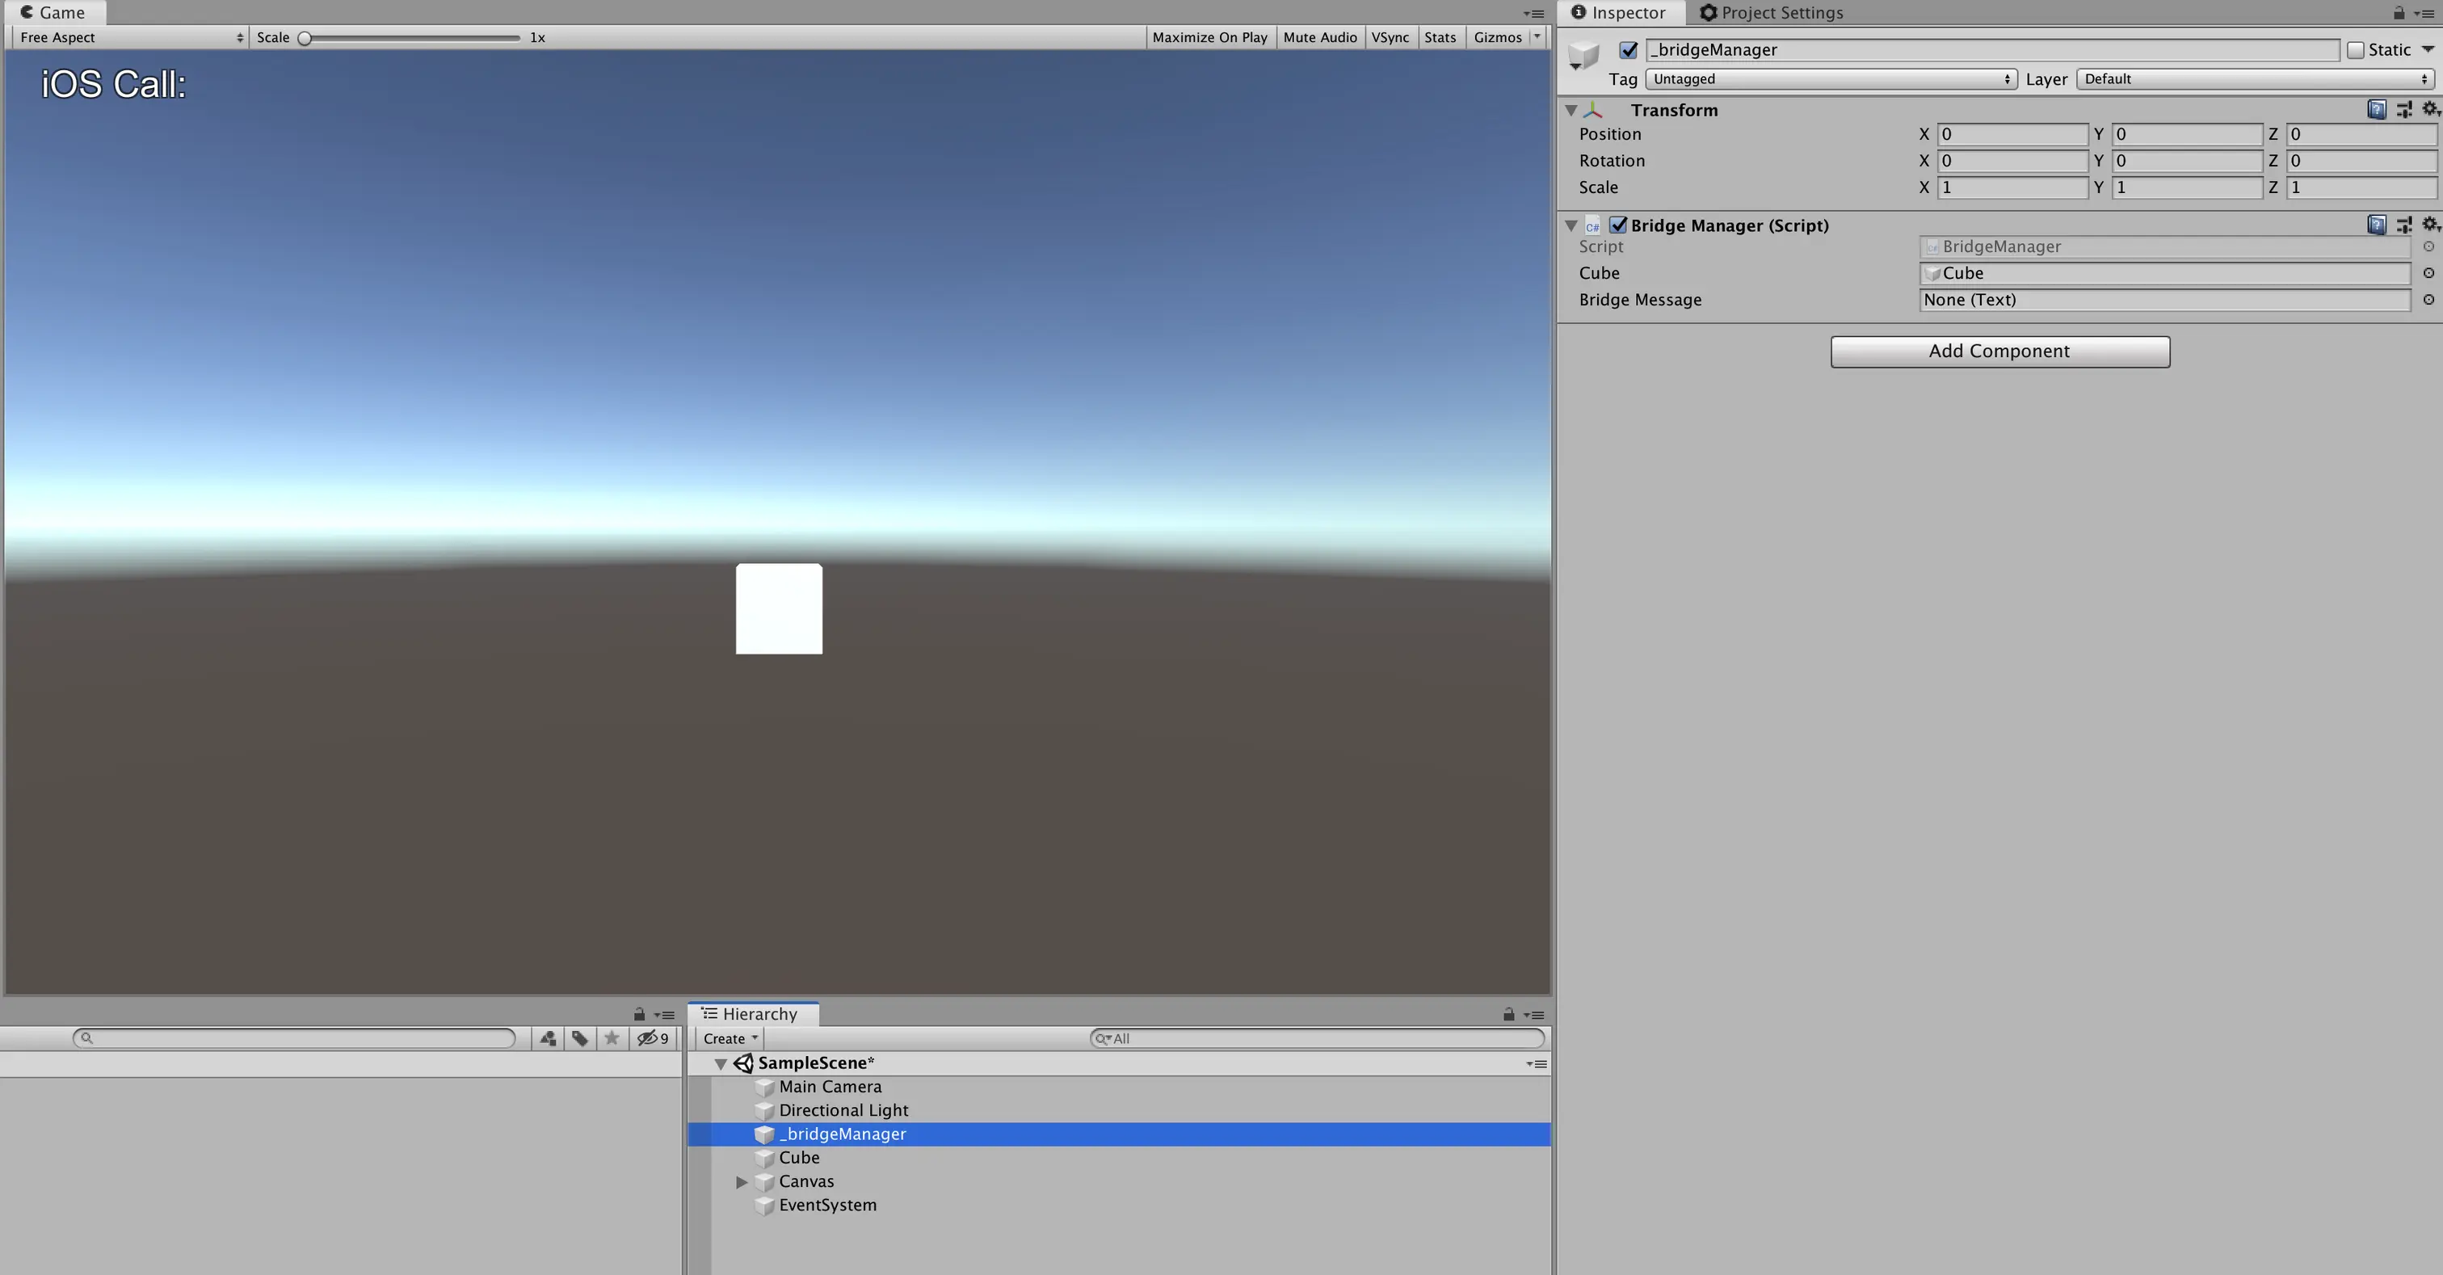Select EventSystem in Hierarchy
Screen dimensions: 2443x1275
pos(1119,1206)
